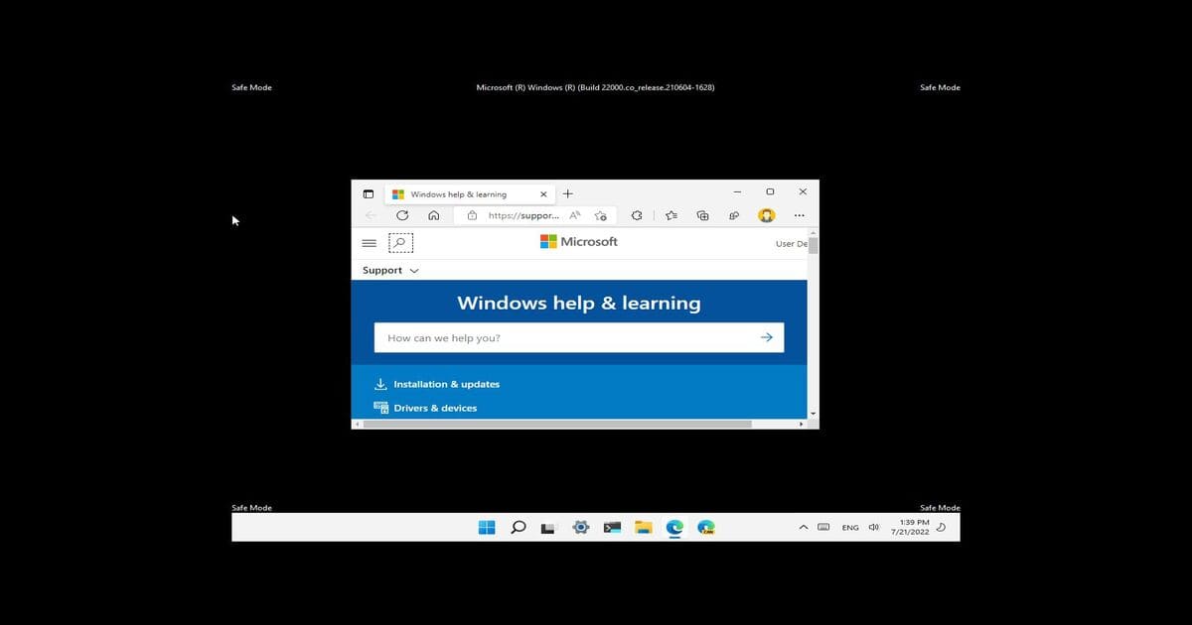Open the Edge profile avatar
The width and height of the screenshot is (1192, 625).
766,215
